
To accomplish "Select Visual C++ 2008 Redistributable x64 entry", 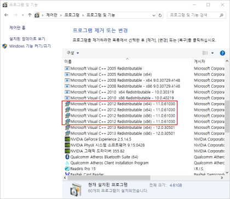I will (x=125, y=80).
